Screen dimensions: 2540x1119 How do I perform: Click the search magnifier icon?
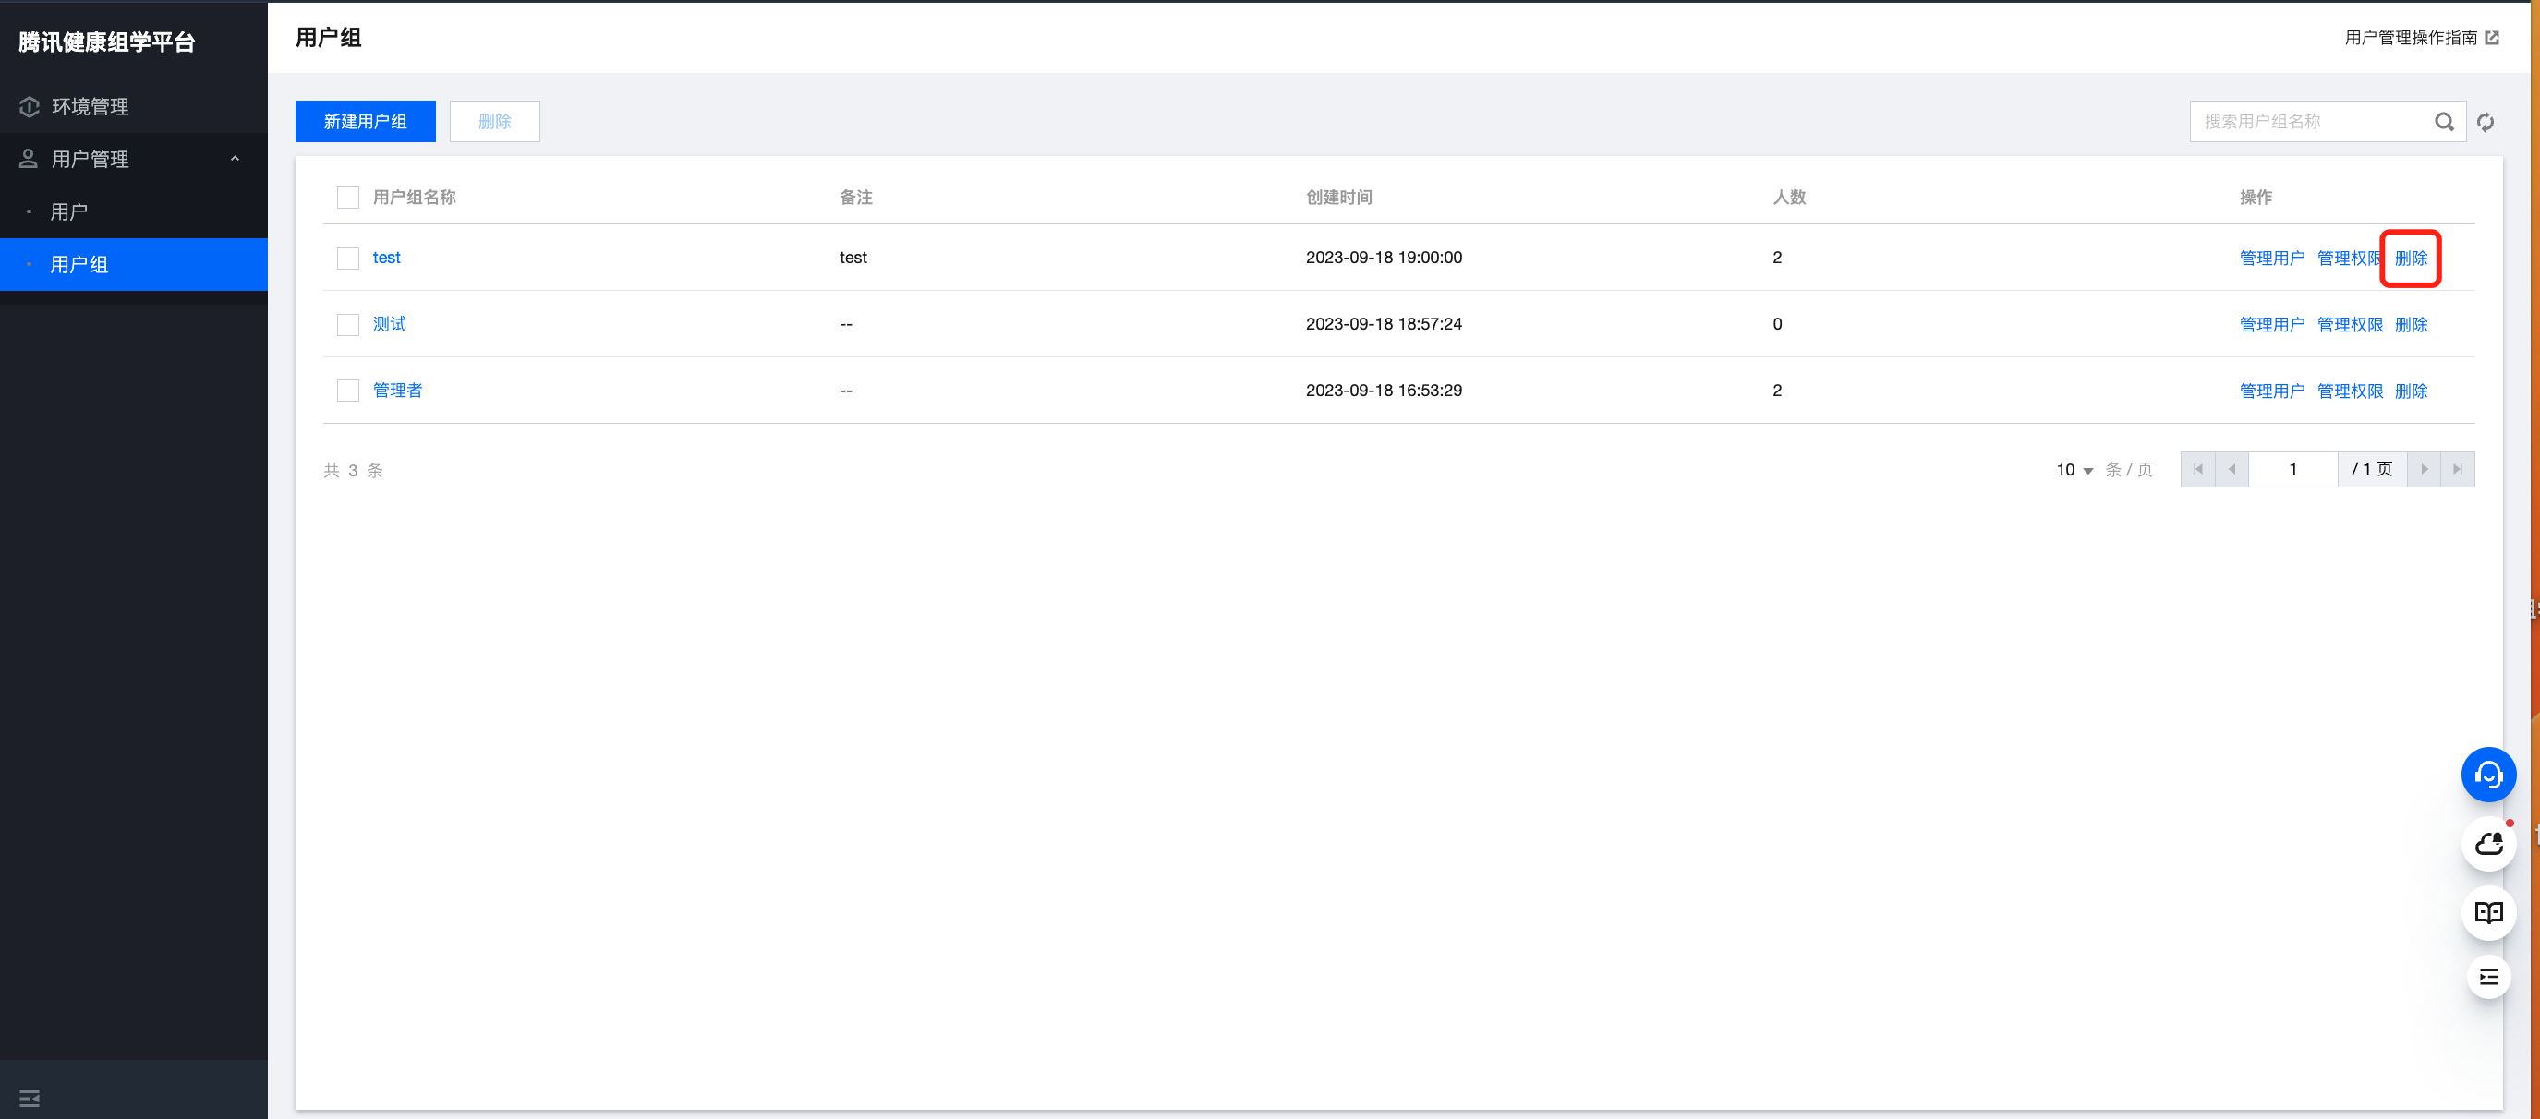coord(2443,121)
